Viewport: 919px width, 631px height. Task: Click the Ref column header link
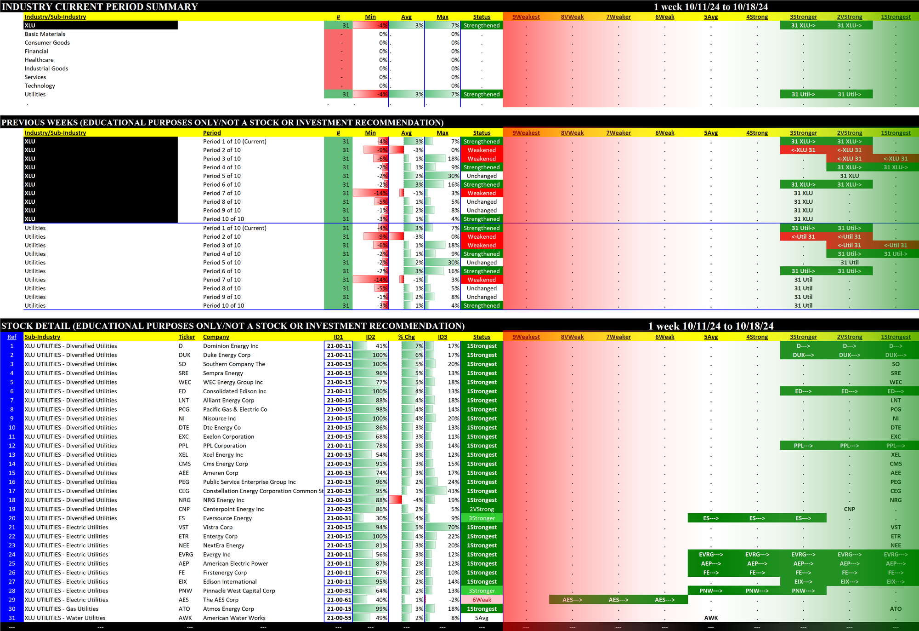12,337
